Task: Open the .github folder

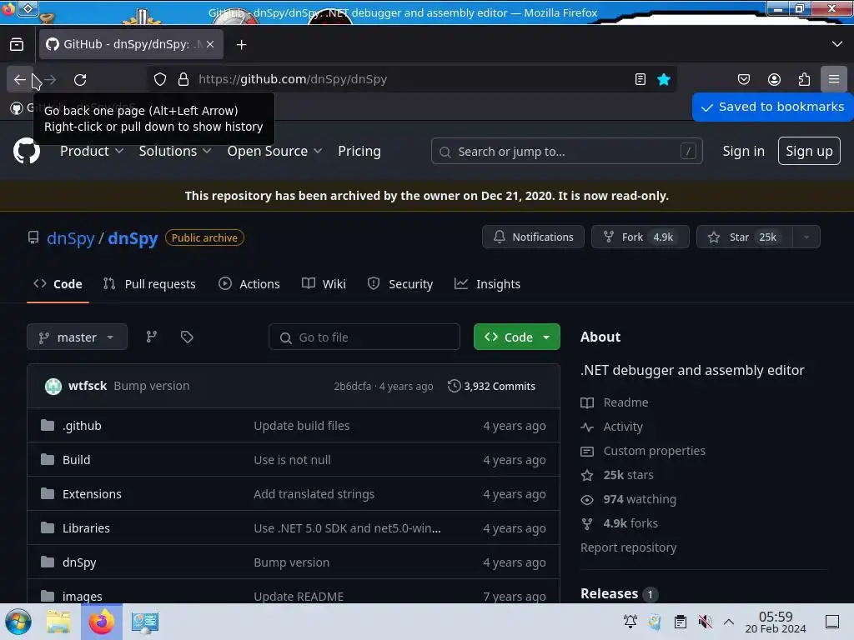Action: tap(82, 426)
